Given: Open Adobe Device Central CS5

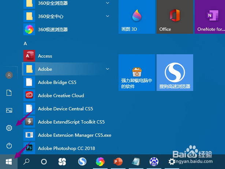Looking at the screenshot, I should click(67, 109).
